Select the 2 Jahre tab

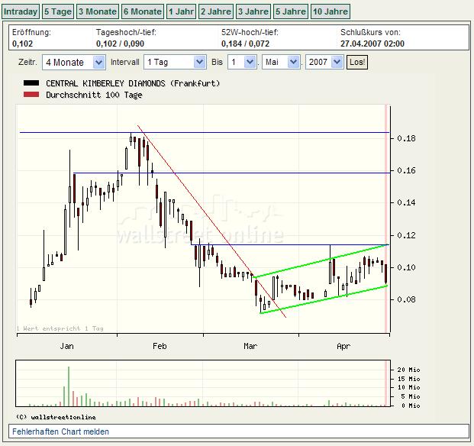click(x=215, y=11)
